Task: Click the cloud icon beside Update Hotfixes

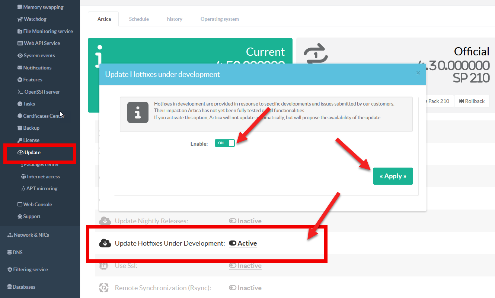Action: [x=105, y=243]
